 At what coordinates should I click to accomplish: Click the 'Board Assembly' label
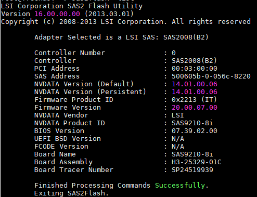tap(63, 162)
